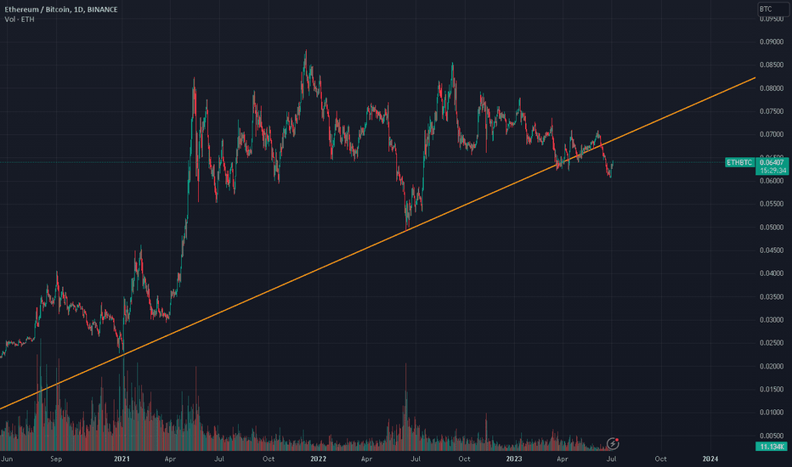Image resolution: width=792 pixels, height=467 pixels.
Task: Click the 0.07500 price axis label
Action: pyautogui.click(x=772, y=111)
